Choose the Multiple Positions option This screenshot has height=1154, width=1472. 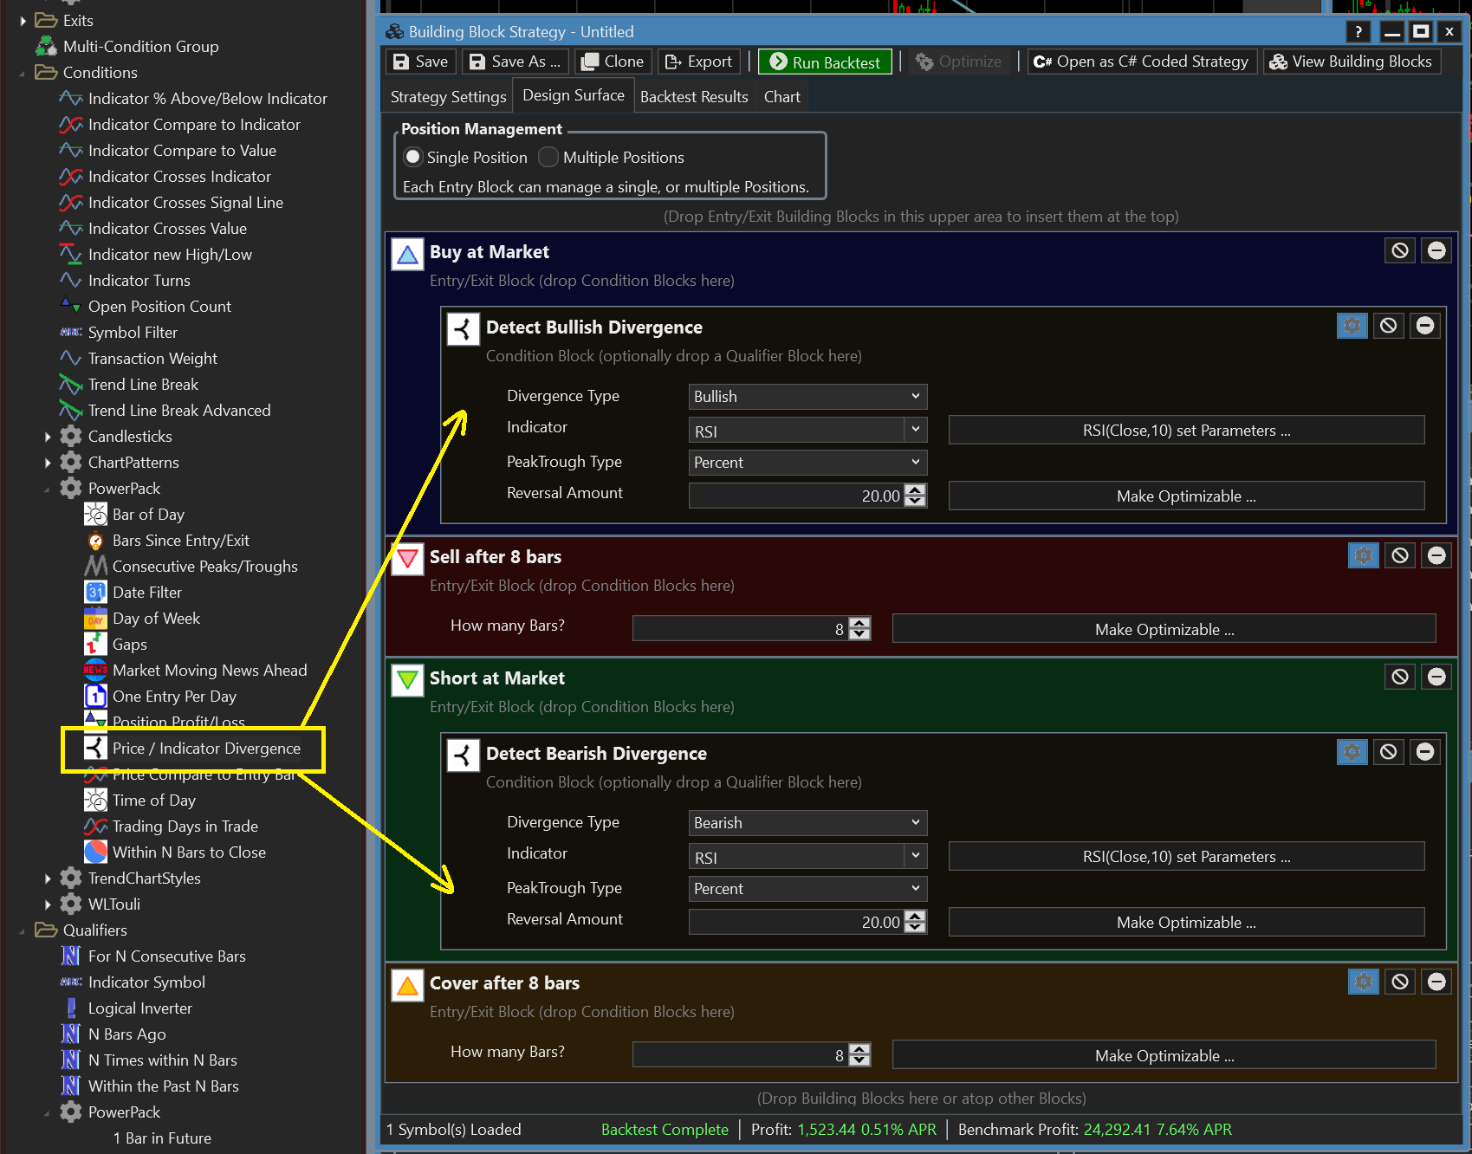[x=548, y=158]
